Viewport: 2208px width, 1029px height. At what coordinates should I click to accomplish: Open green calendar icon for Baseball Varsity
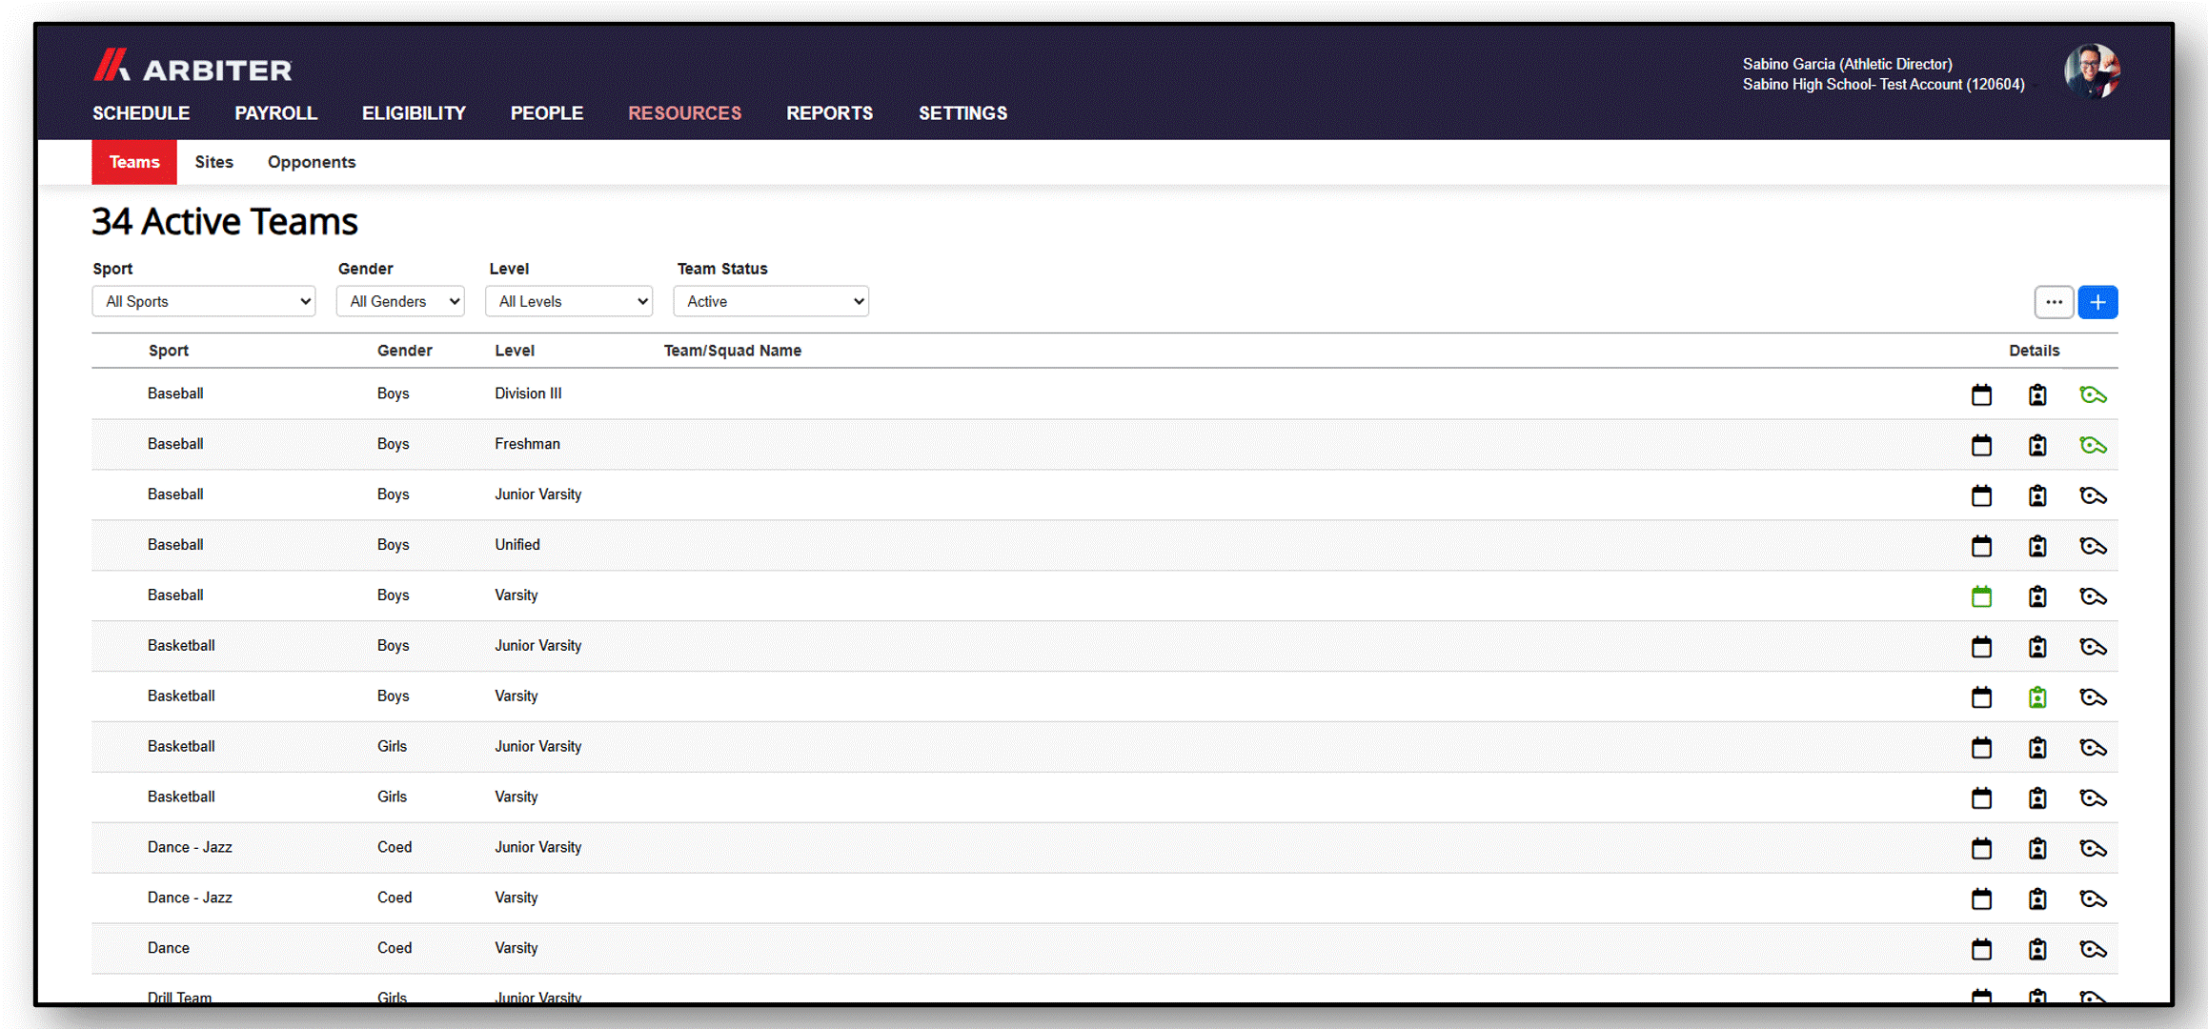(1981, 596)
